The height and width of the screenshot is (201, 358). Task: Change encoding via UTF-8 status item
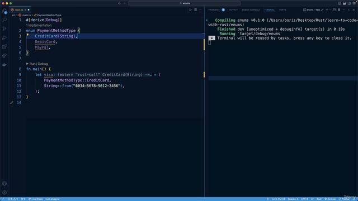(304, 199)
